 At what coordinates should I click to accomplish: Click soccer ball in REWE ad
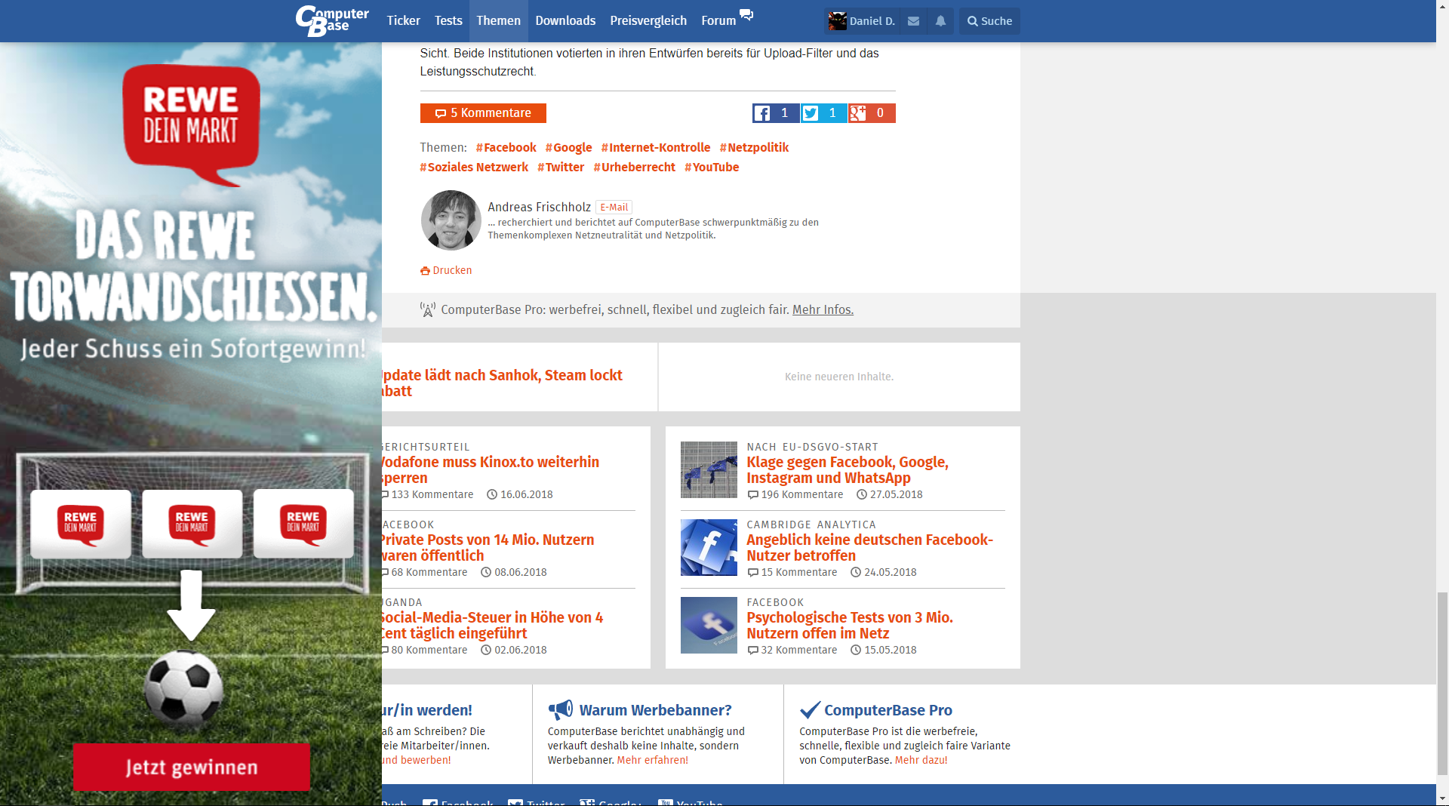[x=184, y=690]
